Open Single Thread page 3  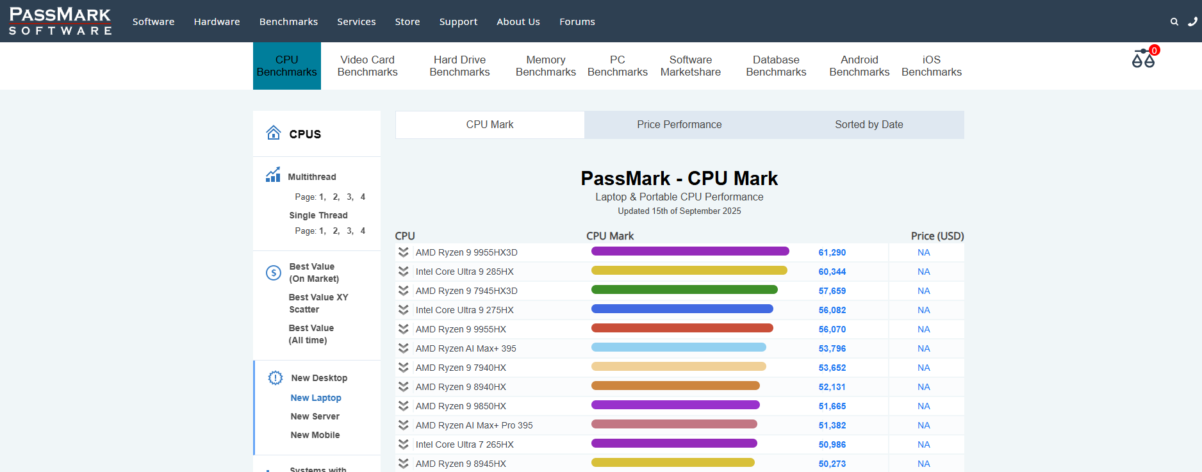(x=350, y=231)
